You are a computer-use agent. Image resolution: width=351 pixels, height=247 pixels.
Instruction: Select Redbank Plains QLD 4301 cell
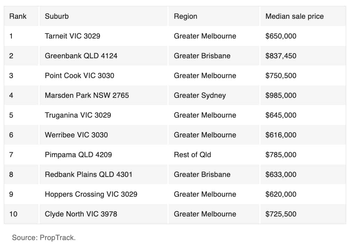pyautogui.click(x=103, y=174)
